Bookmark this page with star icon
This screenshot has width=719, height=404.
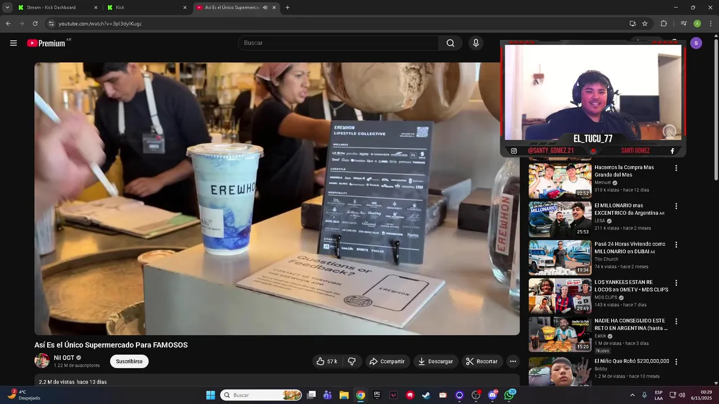pos(645,24)
